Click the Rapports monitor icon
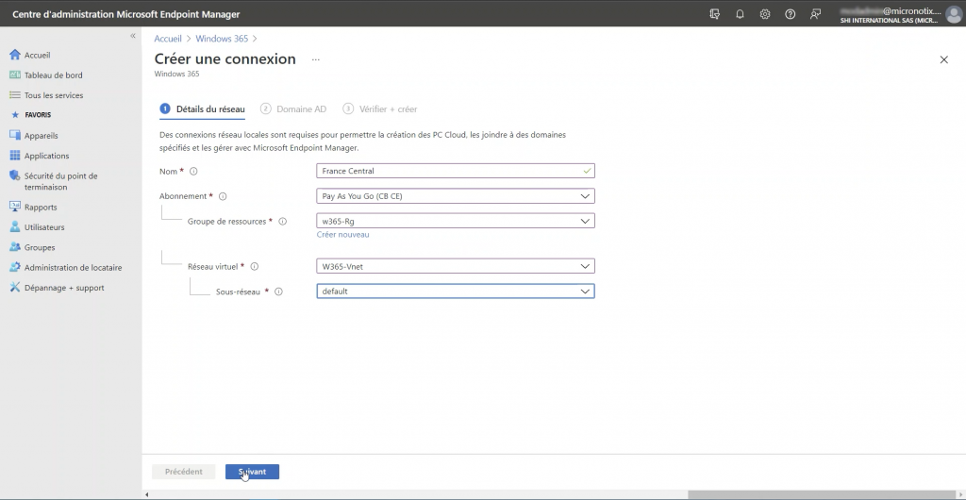966x500 pixels. [x=15, y=207]
